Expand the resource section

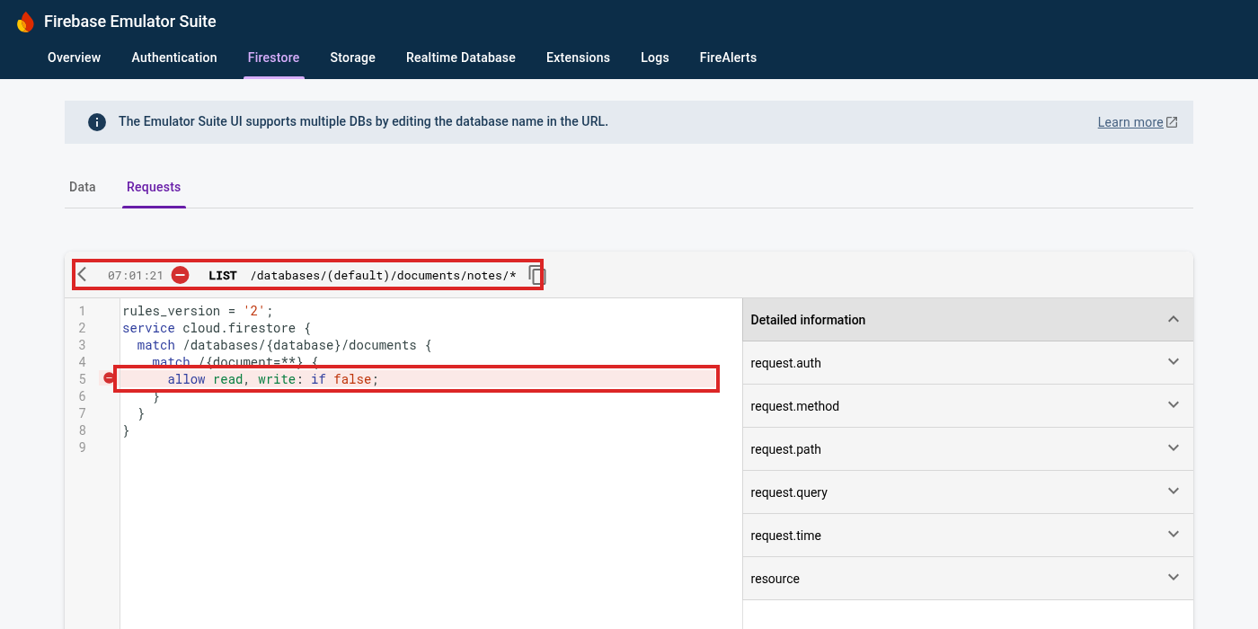968,579
